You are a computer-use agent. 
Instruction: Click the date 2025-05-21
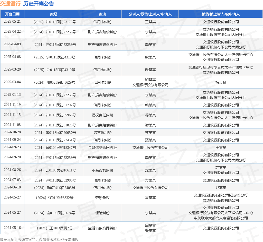click(12, 22)
